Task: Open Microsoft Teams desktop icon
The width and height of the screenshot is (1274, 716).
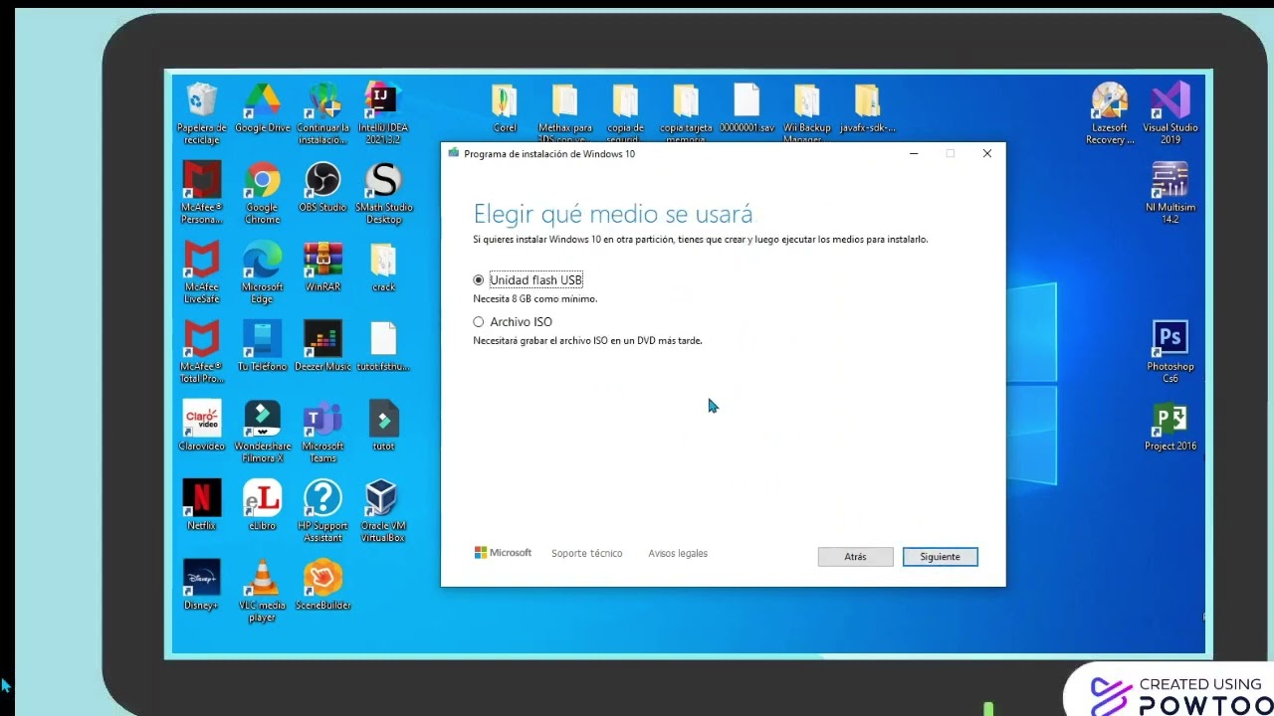Action: coord(323,419)
